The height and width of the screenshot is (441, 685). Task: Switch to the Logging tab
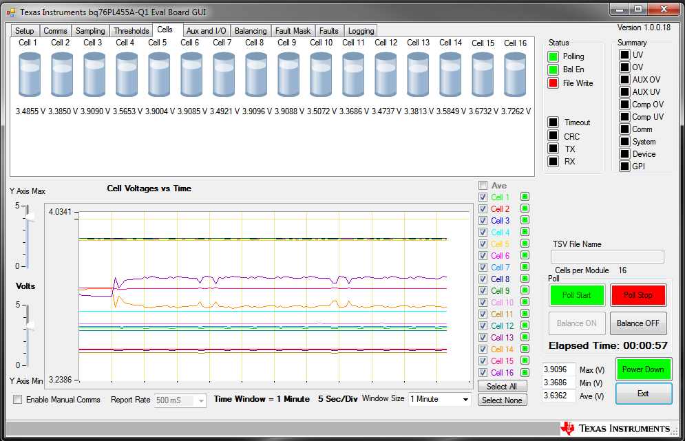pyautogui.click(x=361, y=30)
